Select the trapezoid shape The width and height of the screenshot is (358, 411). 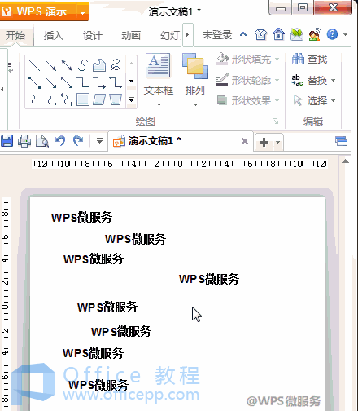pos(116,99)
